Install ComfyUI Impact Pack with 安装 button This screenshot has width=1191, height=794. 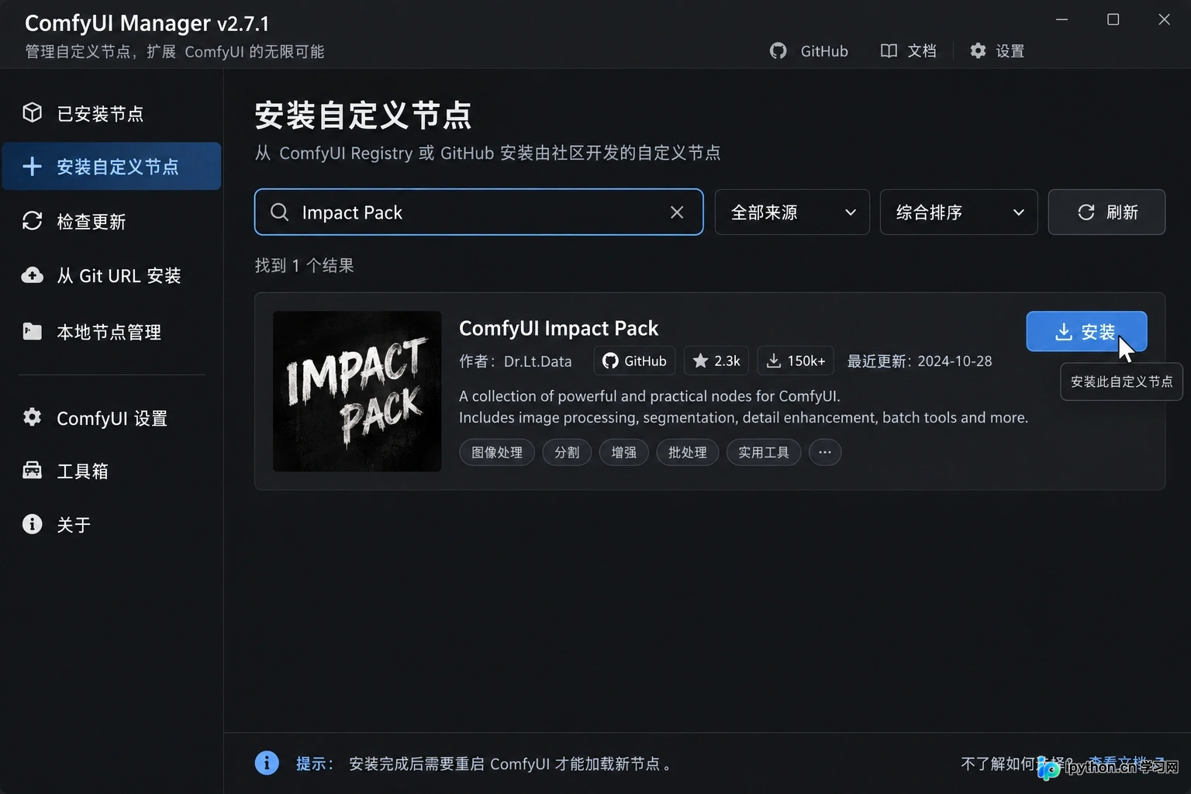tap(1086, 331)
